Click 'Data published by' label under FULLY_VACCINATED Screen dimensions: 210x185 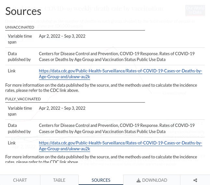pos(19,129)
